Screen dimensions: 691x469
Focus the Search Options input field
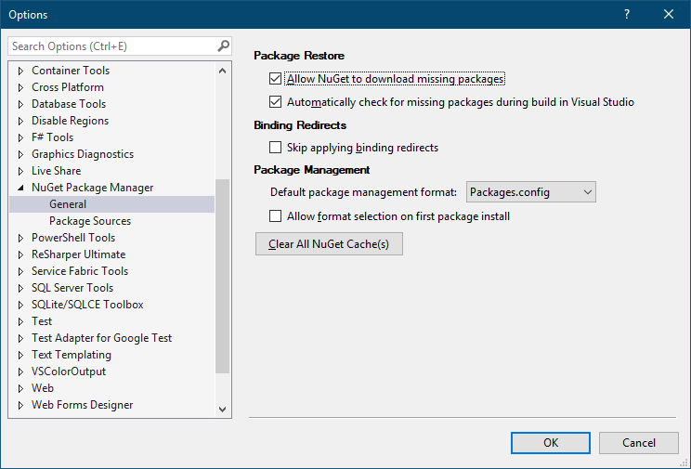pos(112,46)
